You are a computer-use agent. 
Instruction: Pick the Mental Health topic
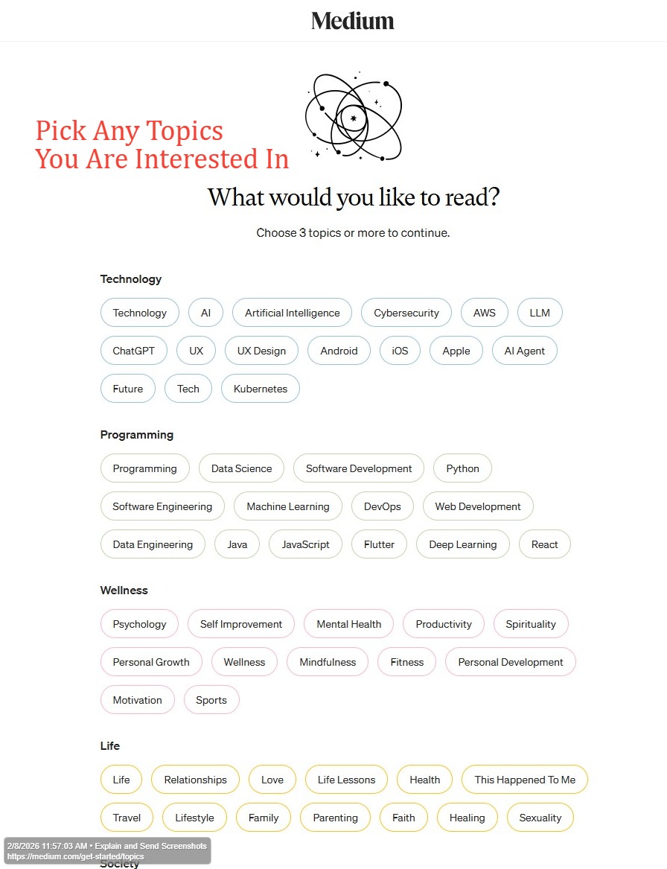point(348,624)
